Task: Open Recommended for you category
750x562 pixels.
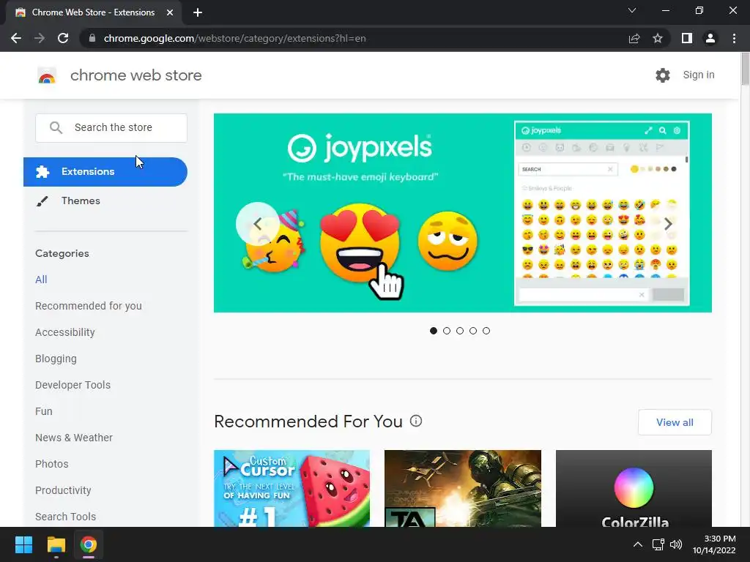Action: click(x=89, y=306)
